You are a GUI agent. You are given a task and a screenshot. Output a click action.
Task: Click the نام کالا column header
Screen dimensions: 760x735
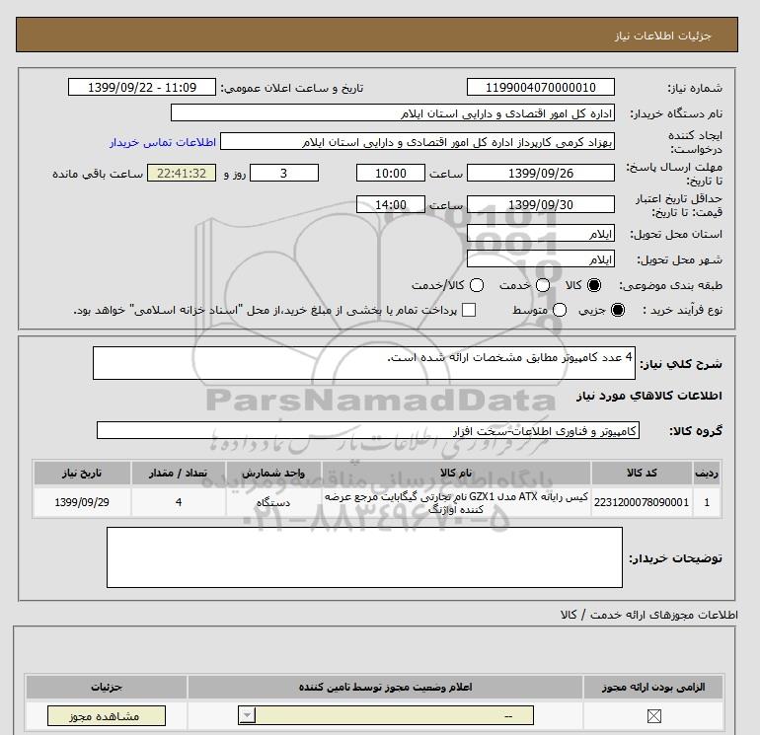[456, 473]
